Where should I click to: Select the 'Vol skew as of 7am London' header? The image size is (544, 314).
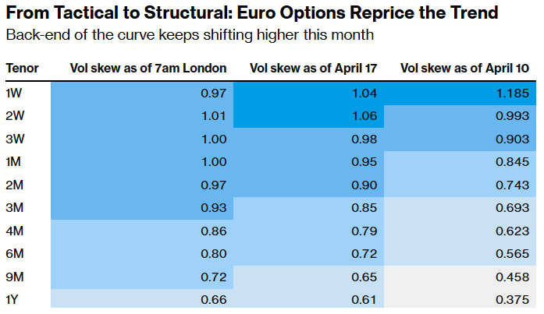148,69
